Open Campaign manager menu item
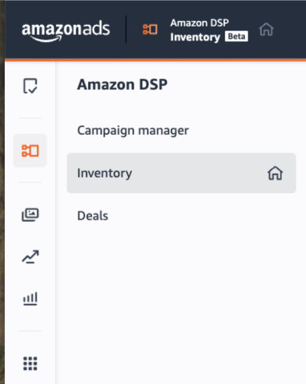 point(133,130)
